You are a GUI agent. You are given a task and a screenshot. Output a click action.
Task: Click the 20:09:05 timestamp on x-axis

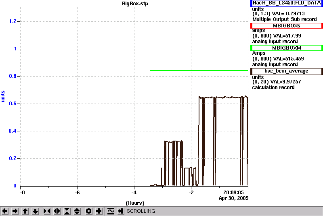pyautogui.click(x=233, y=193)
